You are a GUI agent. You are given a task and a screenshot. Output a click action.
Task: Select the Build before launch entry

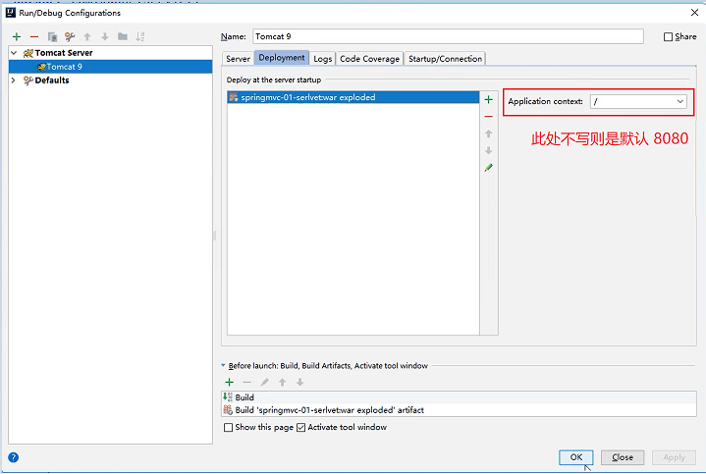pos(459,397)
